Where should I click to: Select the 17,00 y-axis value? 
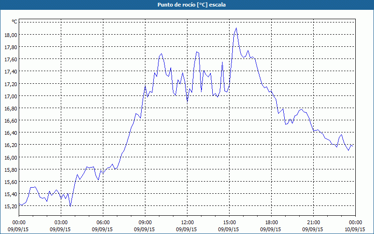11,96
